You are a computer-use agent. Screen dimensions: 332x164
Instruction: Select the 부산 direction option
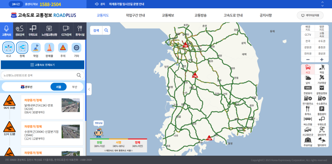(75, 87)
